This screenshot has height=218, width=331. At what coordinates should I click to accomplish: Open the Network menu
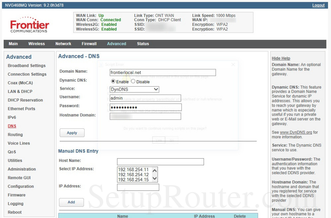point(63,44)
